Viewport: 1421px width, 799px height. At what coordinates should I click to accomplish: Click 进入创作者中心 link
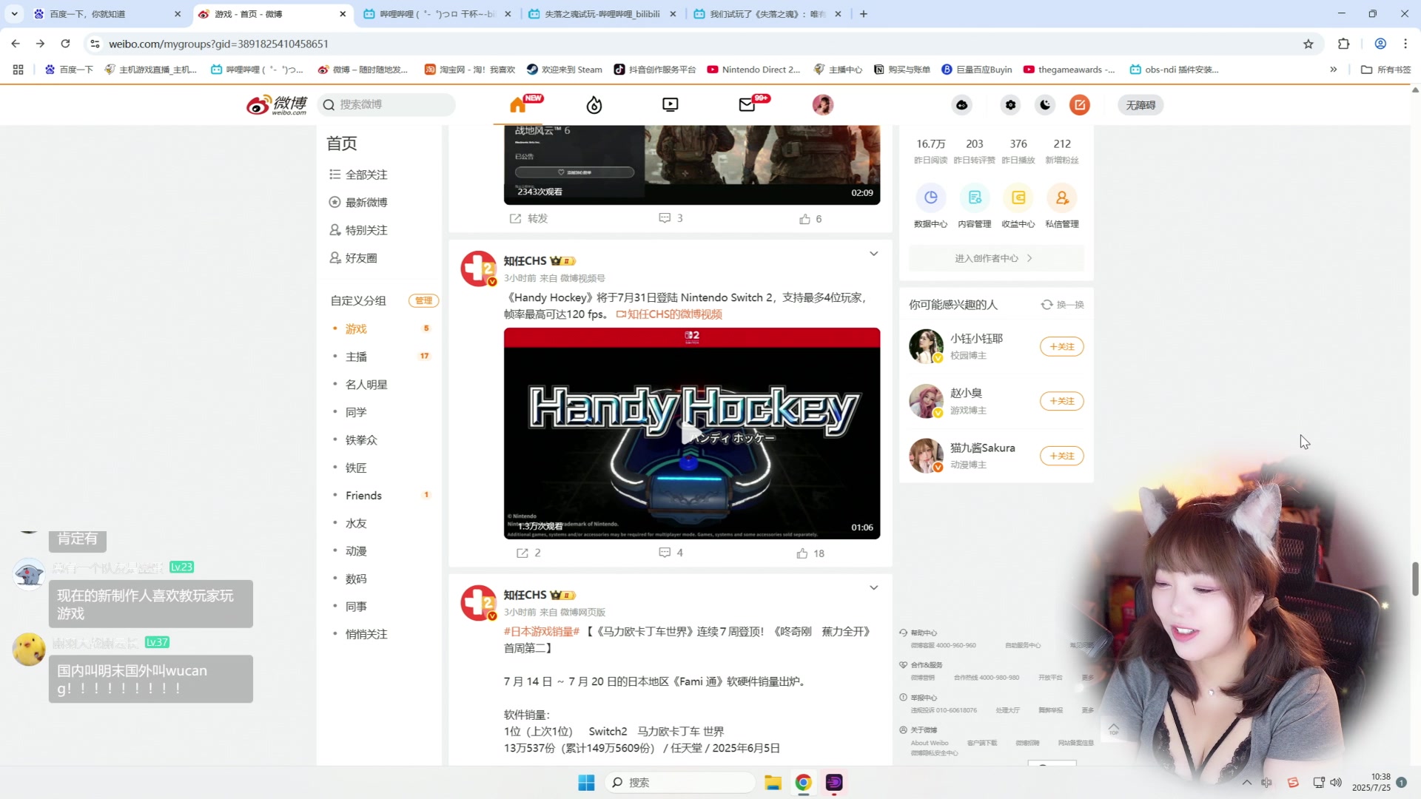point(995,258)
